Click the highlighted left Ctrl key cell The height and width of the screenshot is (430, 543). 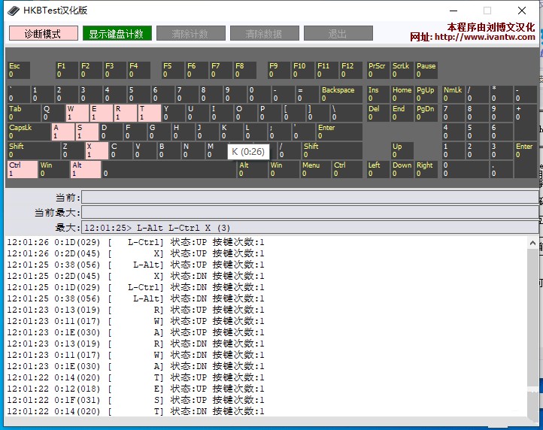pyautogui.click(x=23, y=170)
